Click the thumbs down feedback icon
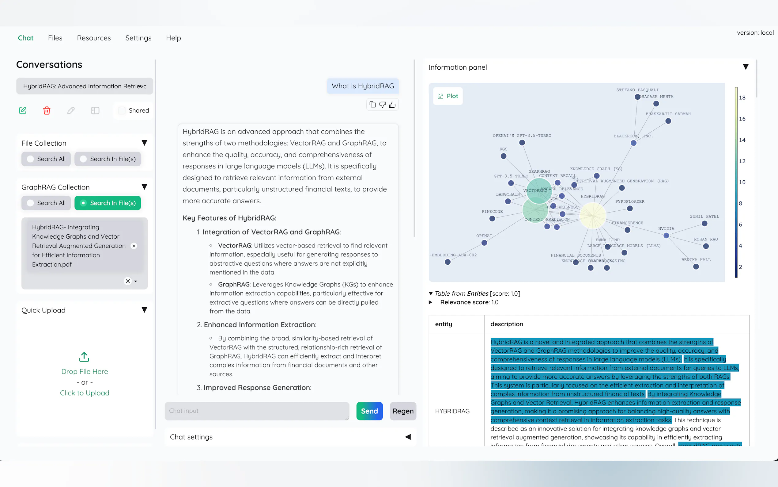 [x=382, y=105]
